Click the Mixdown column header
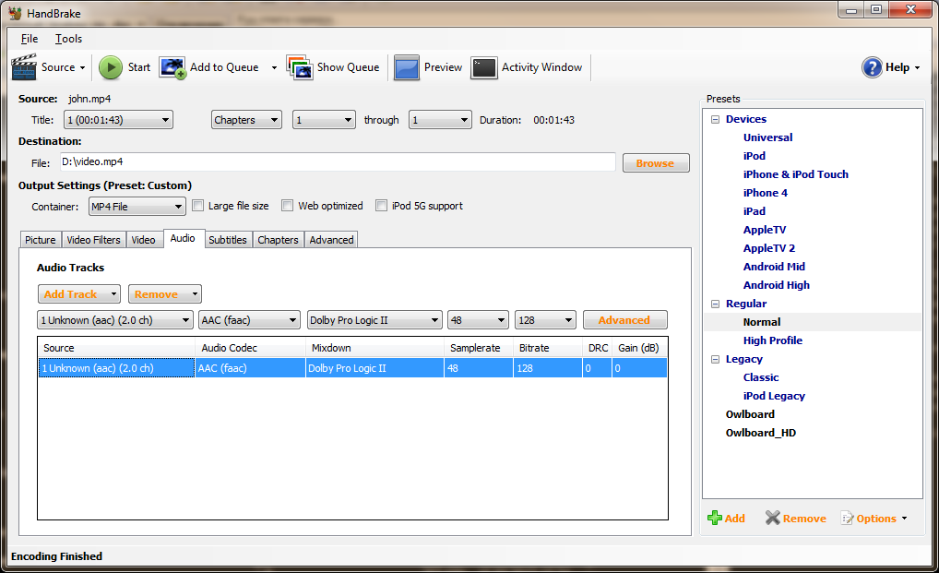Viewport: 939px width, 573px height. coord(374,348)
